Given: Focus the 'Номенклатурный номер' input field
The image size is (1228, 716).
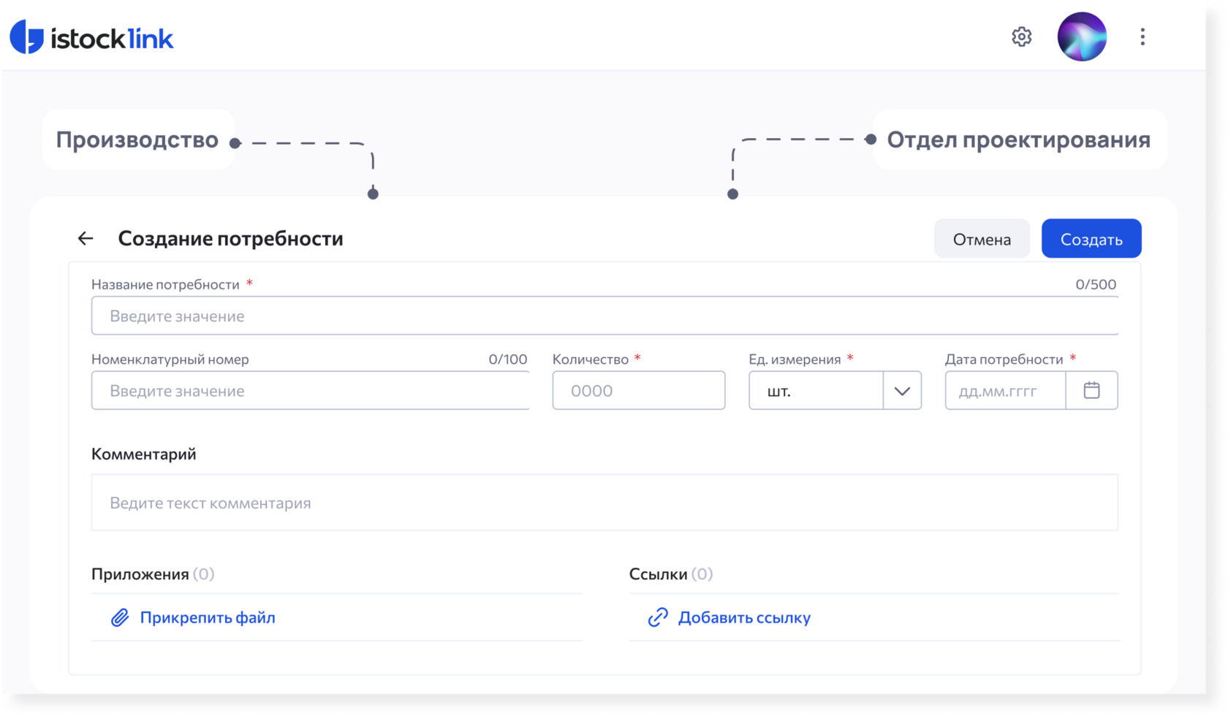Looking at the screenshot, I should coord(310,391).
